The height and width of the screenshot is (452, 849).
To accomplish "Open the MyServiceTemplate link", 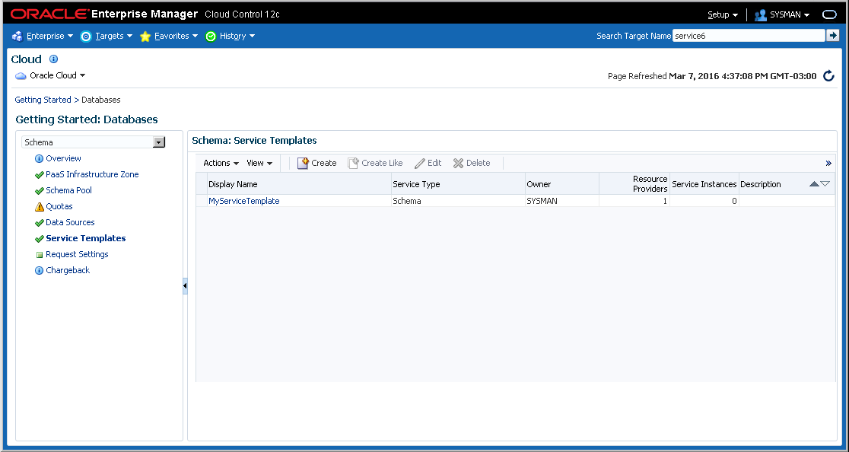I will point(243,201).
